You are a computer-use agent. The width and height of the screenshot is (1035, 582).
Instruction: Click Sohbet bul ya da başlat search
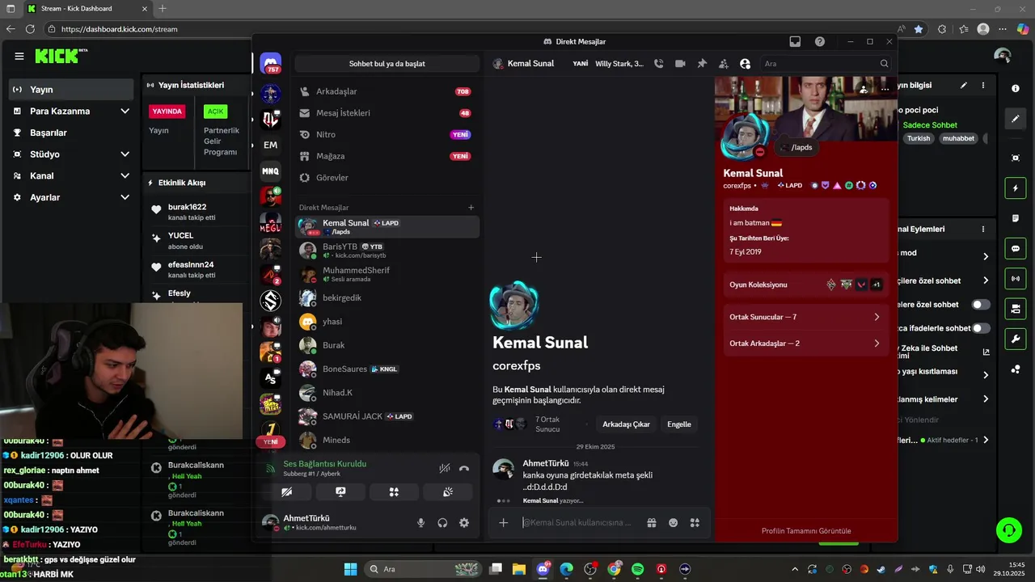click(x=387, y=64)
